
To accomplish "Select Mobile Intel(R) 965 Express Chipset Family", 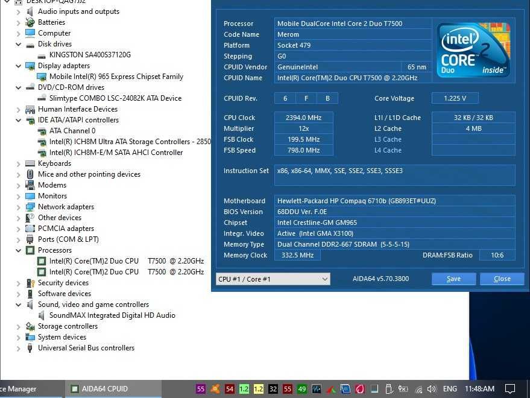I will (116, 77).
